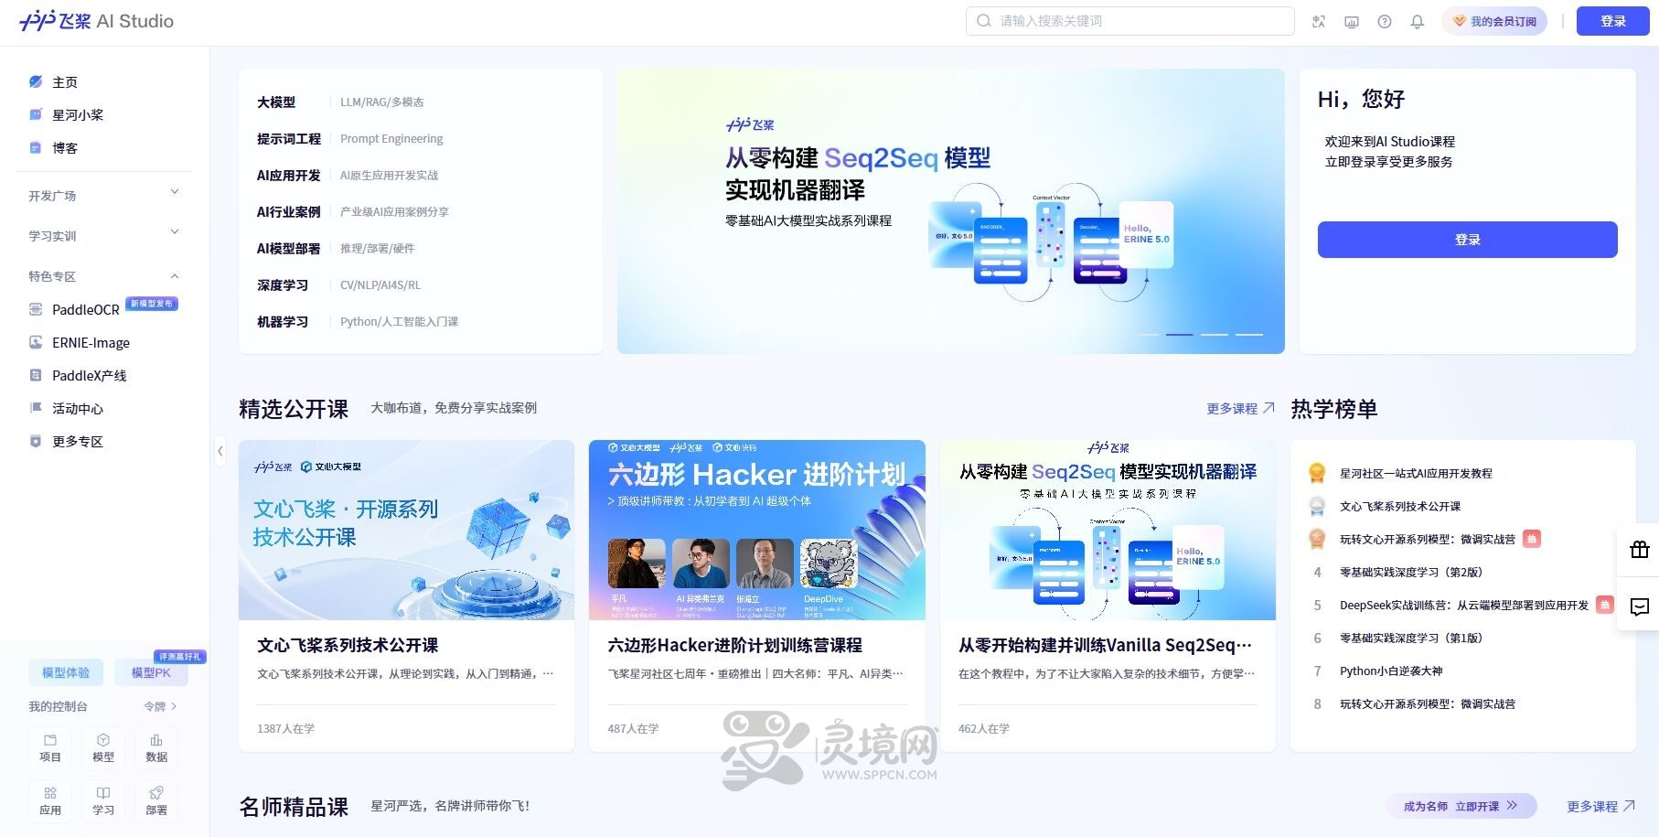Select the AI模型部署 category
Image resolution: width=1659 pixels, height=837 pixels.
tap(289, 249)
